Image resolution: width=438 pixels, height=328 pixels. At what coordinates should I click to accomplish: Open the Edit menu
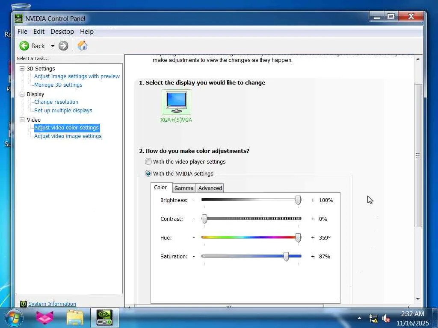(x=39, y=32)
